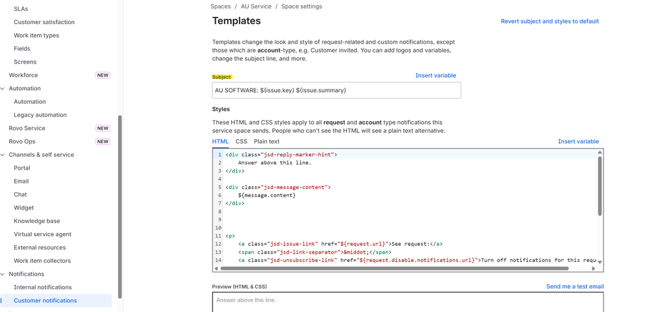Click NEW badge beside Rovo Service
This screenshot has height=312, width=649.
pyautogui.click(x=103, y=128)
